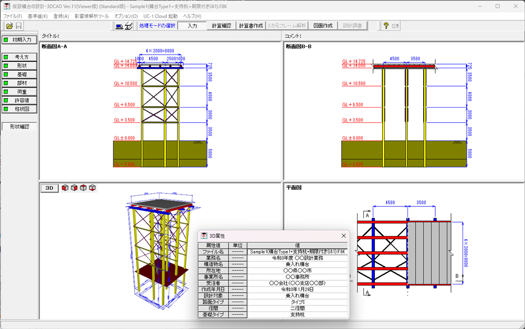Switch processing mode to 入力

click(x=192, y=26)
